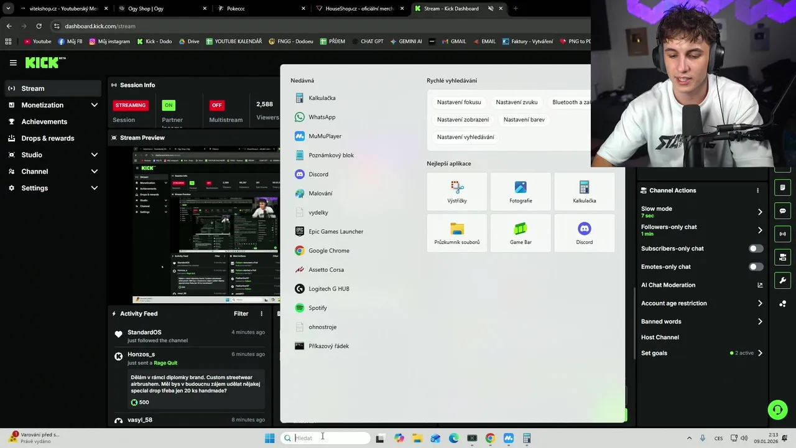
Task: Open AI Chat Moderation external link
Action: pos(760,285)
